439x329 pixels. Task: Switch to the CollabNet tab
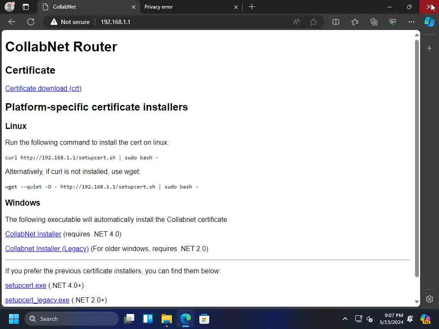tap(87, 7)
